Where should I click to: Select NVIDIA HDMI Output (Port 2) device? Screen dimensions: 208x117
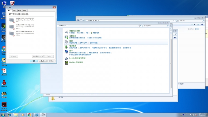31,34
